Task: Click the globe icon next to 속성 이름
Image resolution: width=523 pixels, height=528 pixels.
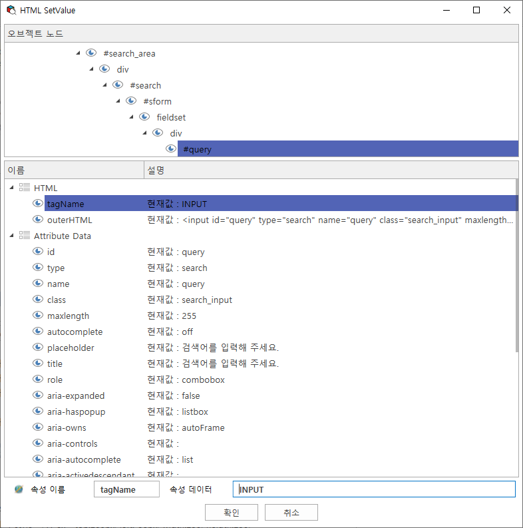Action: click(19, 489)
